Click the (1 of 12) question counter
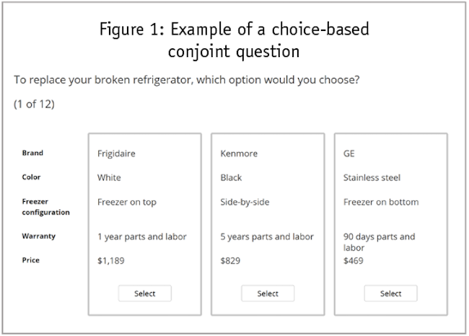 [34, 104]
